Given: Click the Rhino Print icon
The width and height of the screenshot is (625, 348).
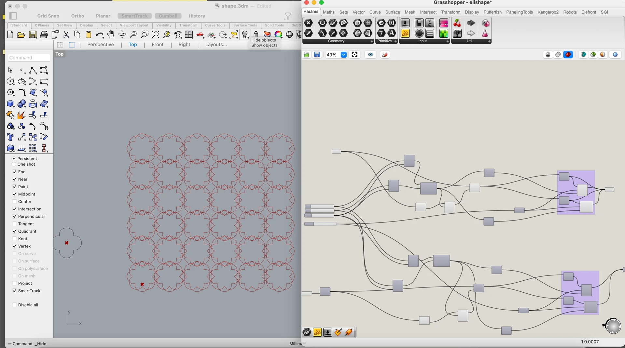Looking at the screenshot, I should tap(44, 35).
